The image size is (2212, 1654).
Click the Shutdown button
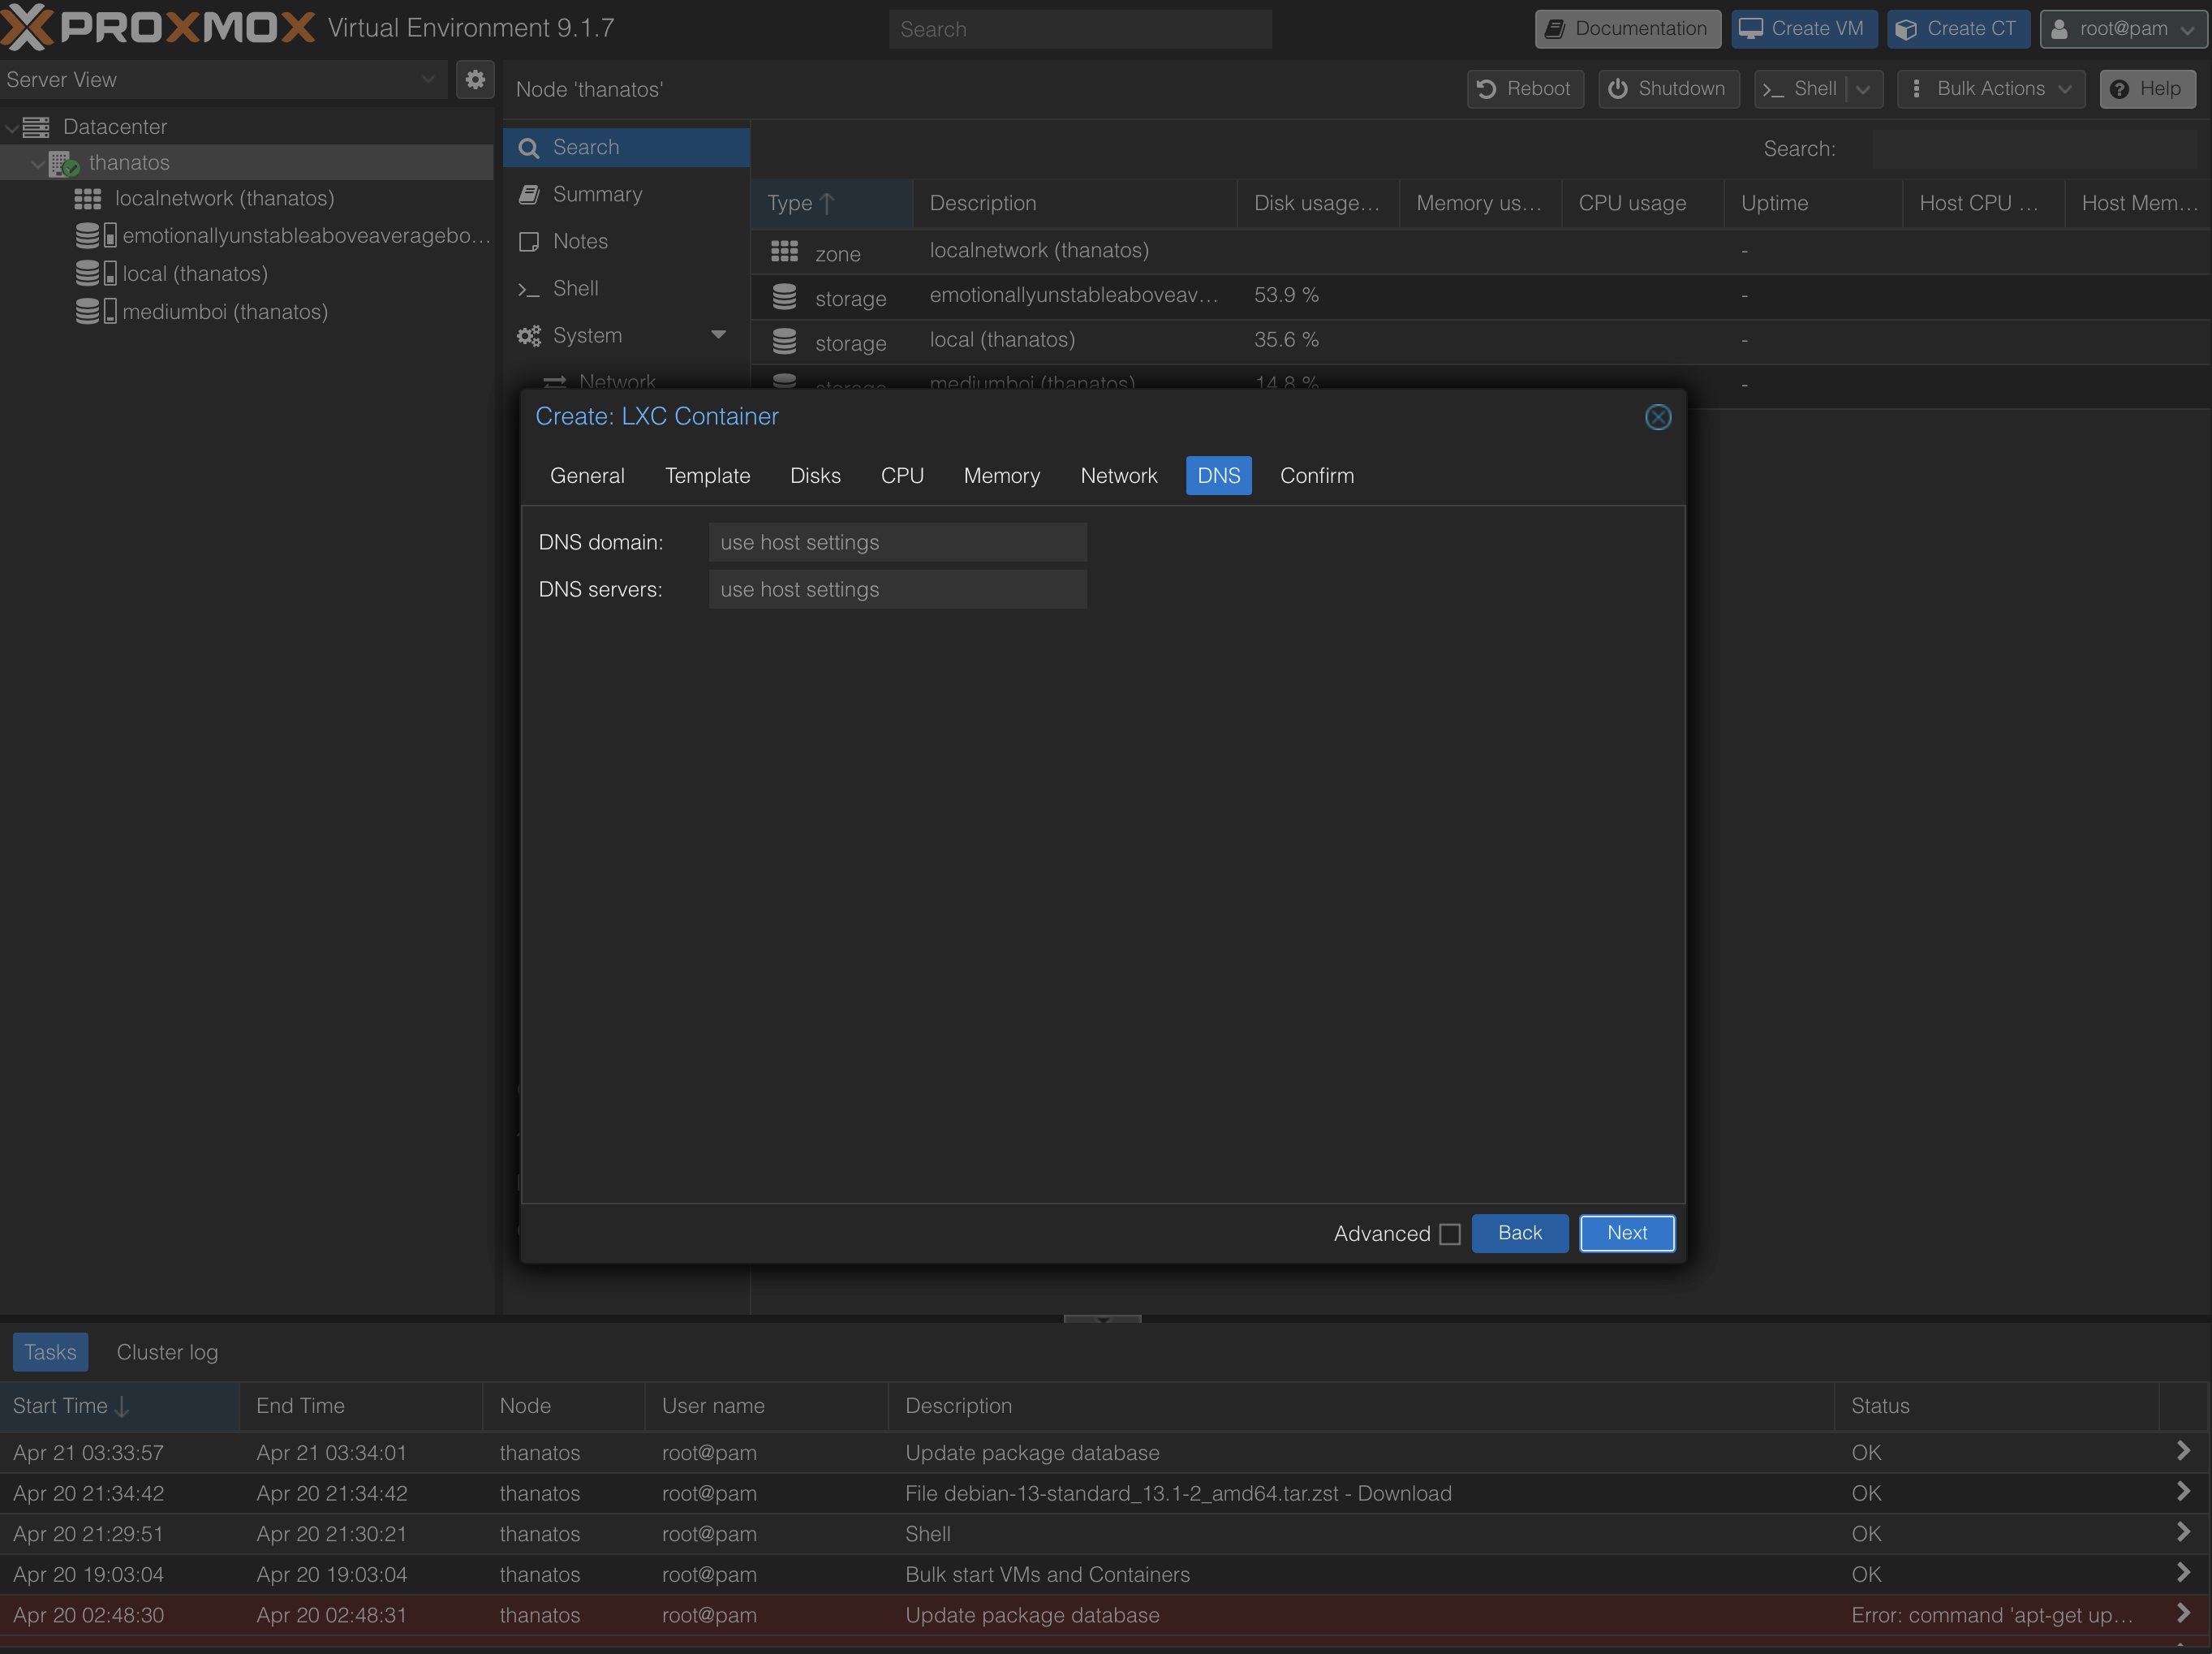tap(1668, 89)
